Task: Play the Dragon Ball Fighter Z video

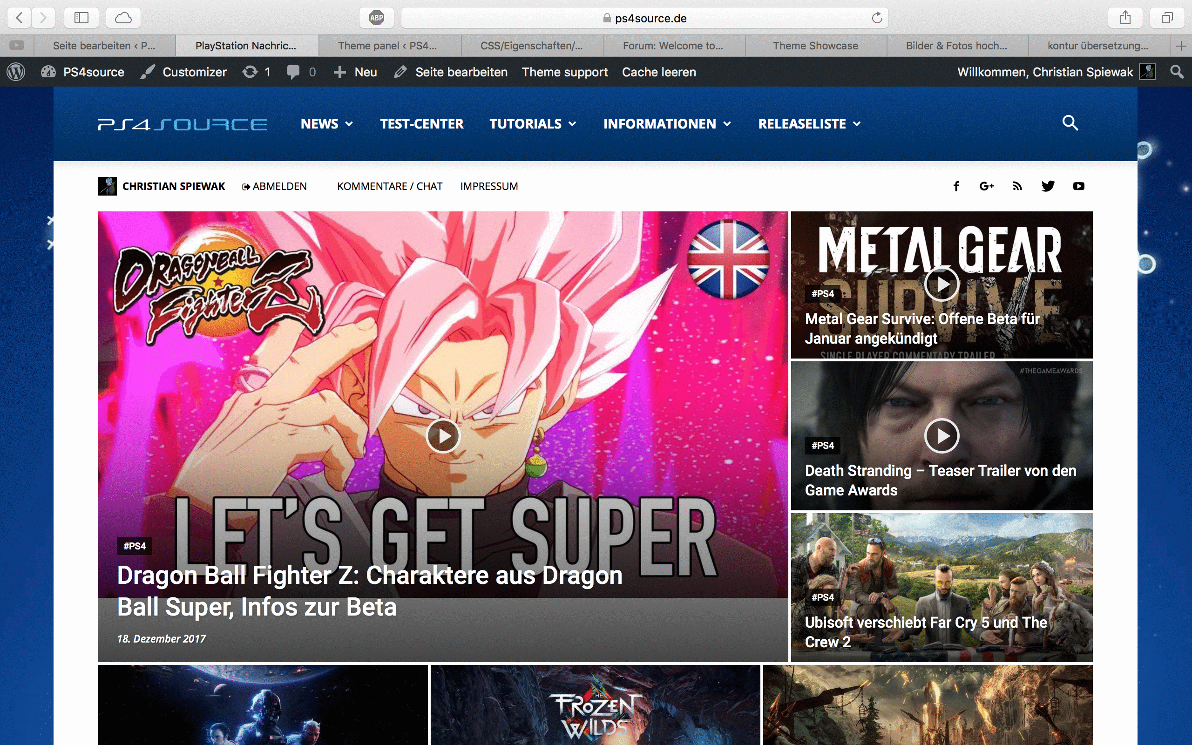Action: (x=443, y=436)
